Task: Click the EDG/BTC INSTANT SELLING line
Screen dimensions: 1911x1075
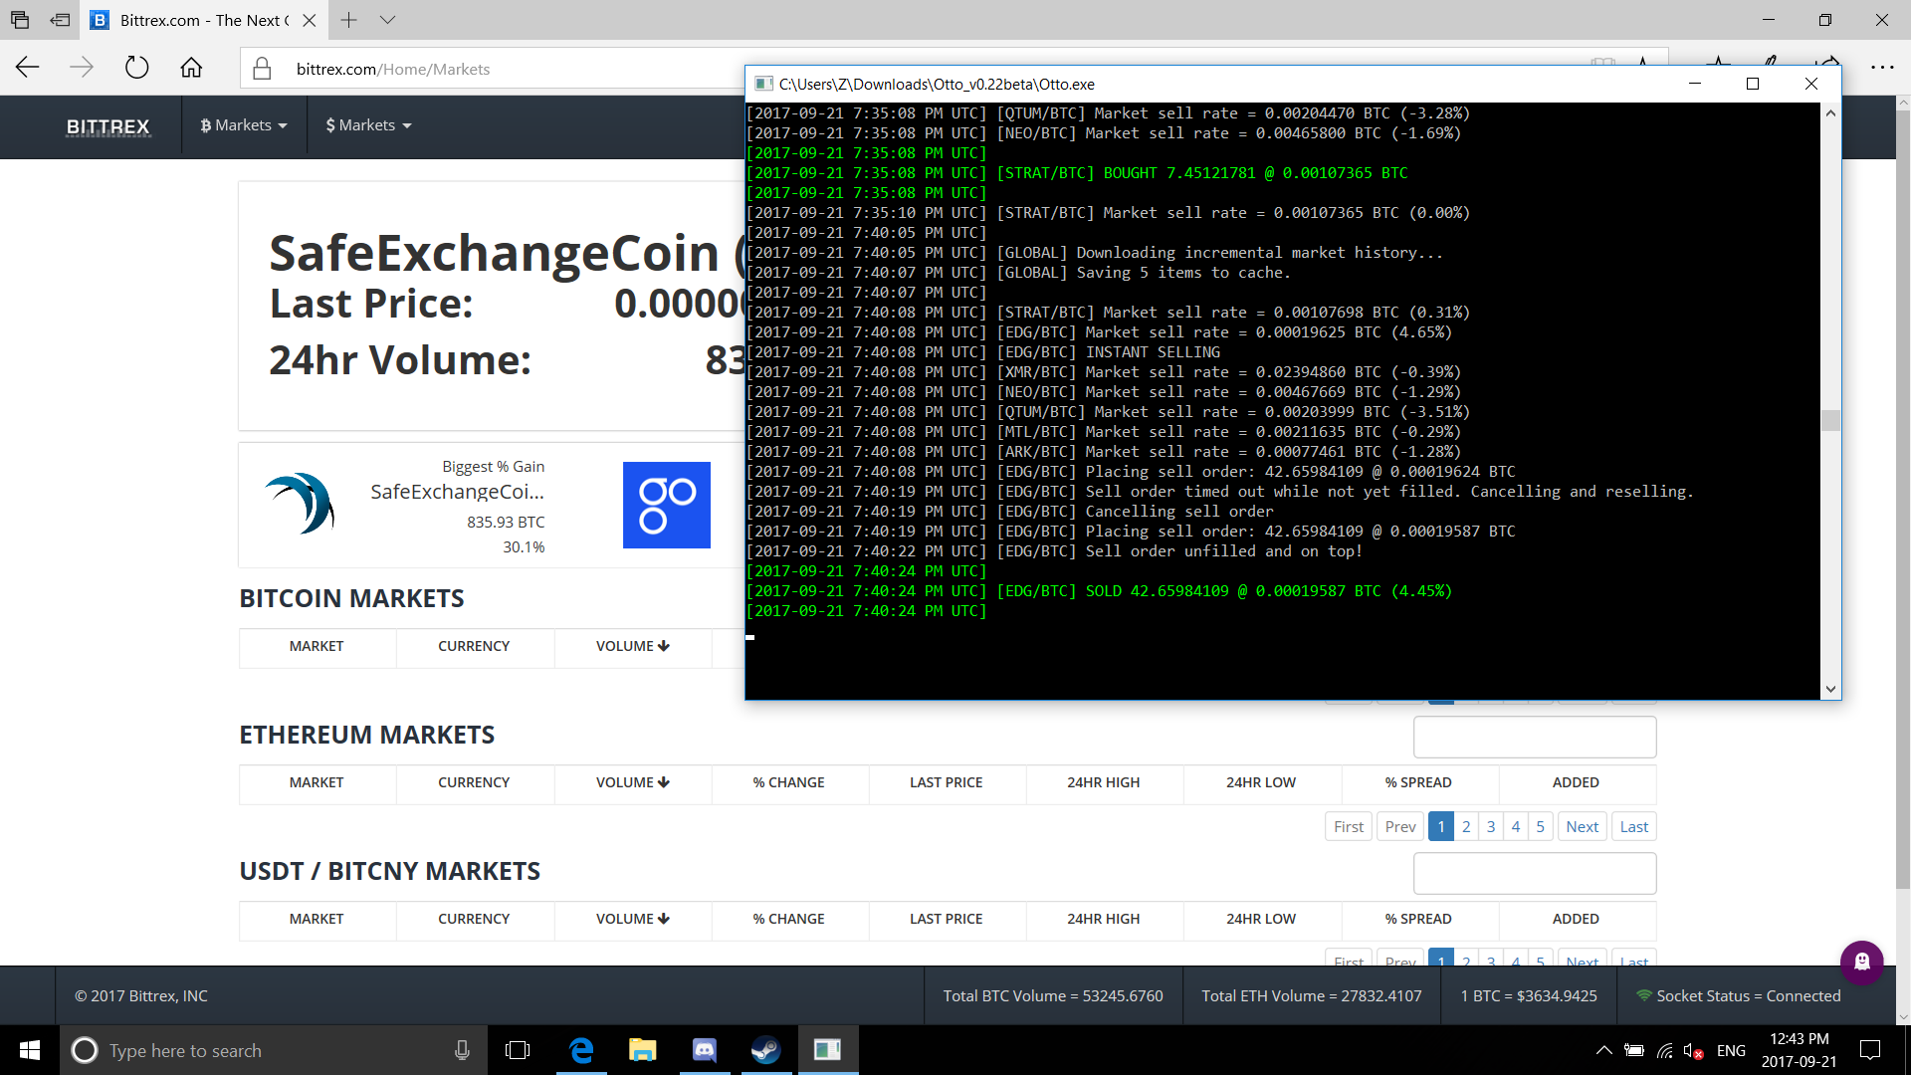Action: pyautogui.click(x=983, y=352)
